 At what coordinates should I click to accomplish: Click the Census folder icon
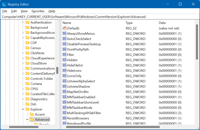(27, 48)
